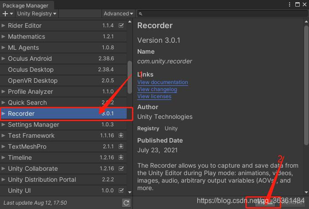This screenshot has height=209, width=309.
Task: Expand the Profile Analyzer package versions
Action: (x=3, y=92)
